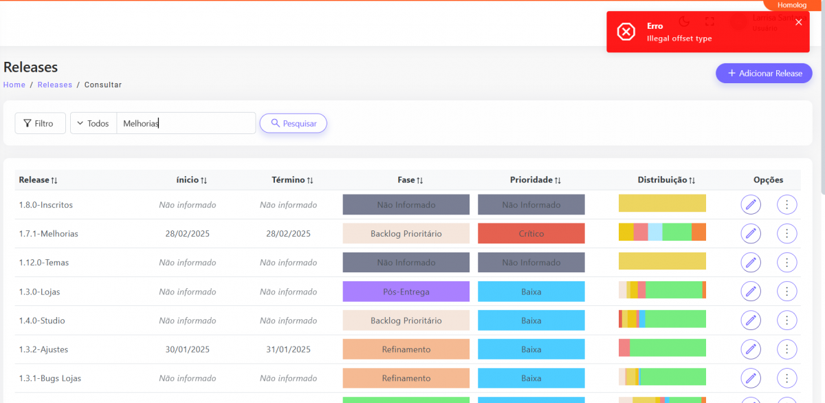Sort by Prioridade column header
Viewport: 825px width, 403px height.
[535, 180]
